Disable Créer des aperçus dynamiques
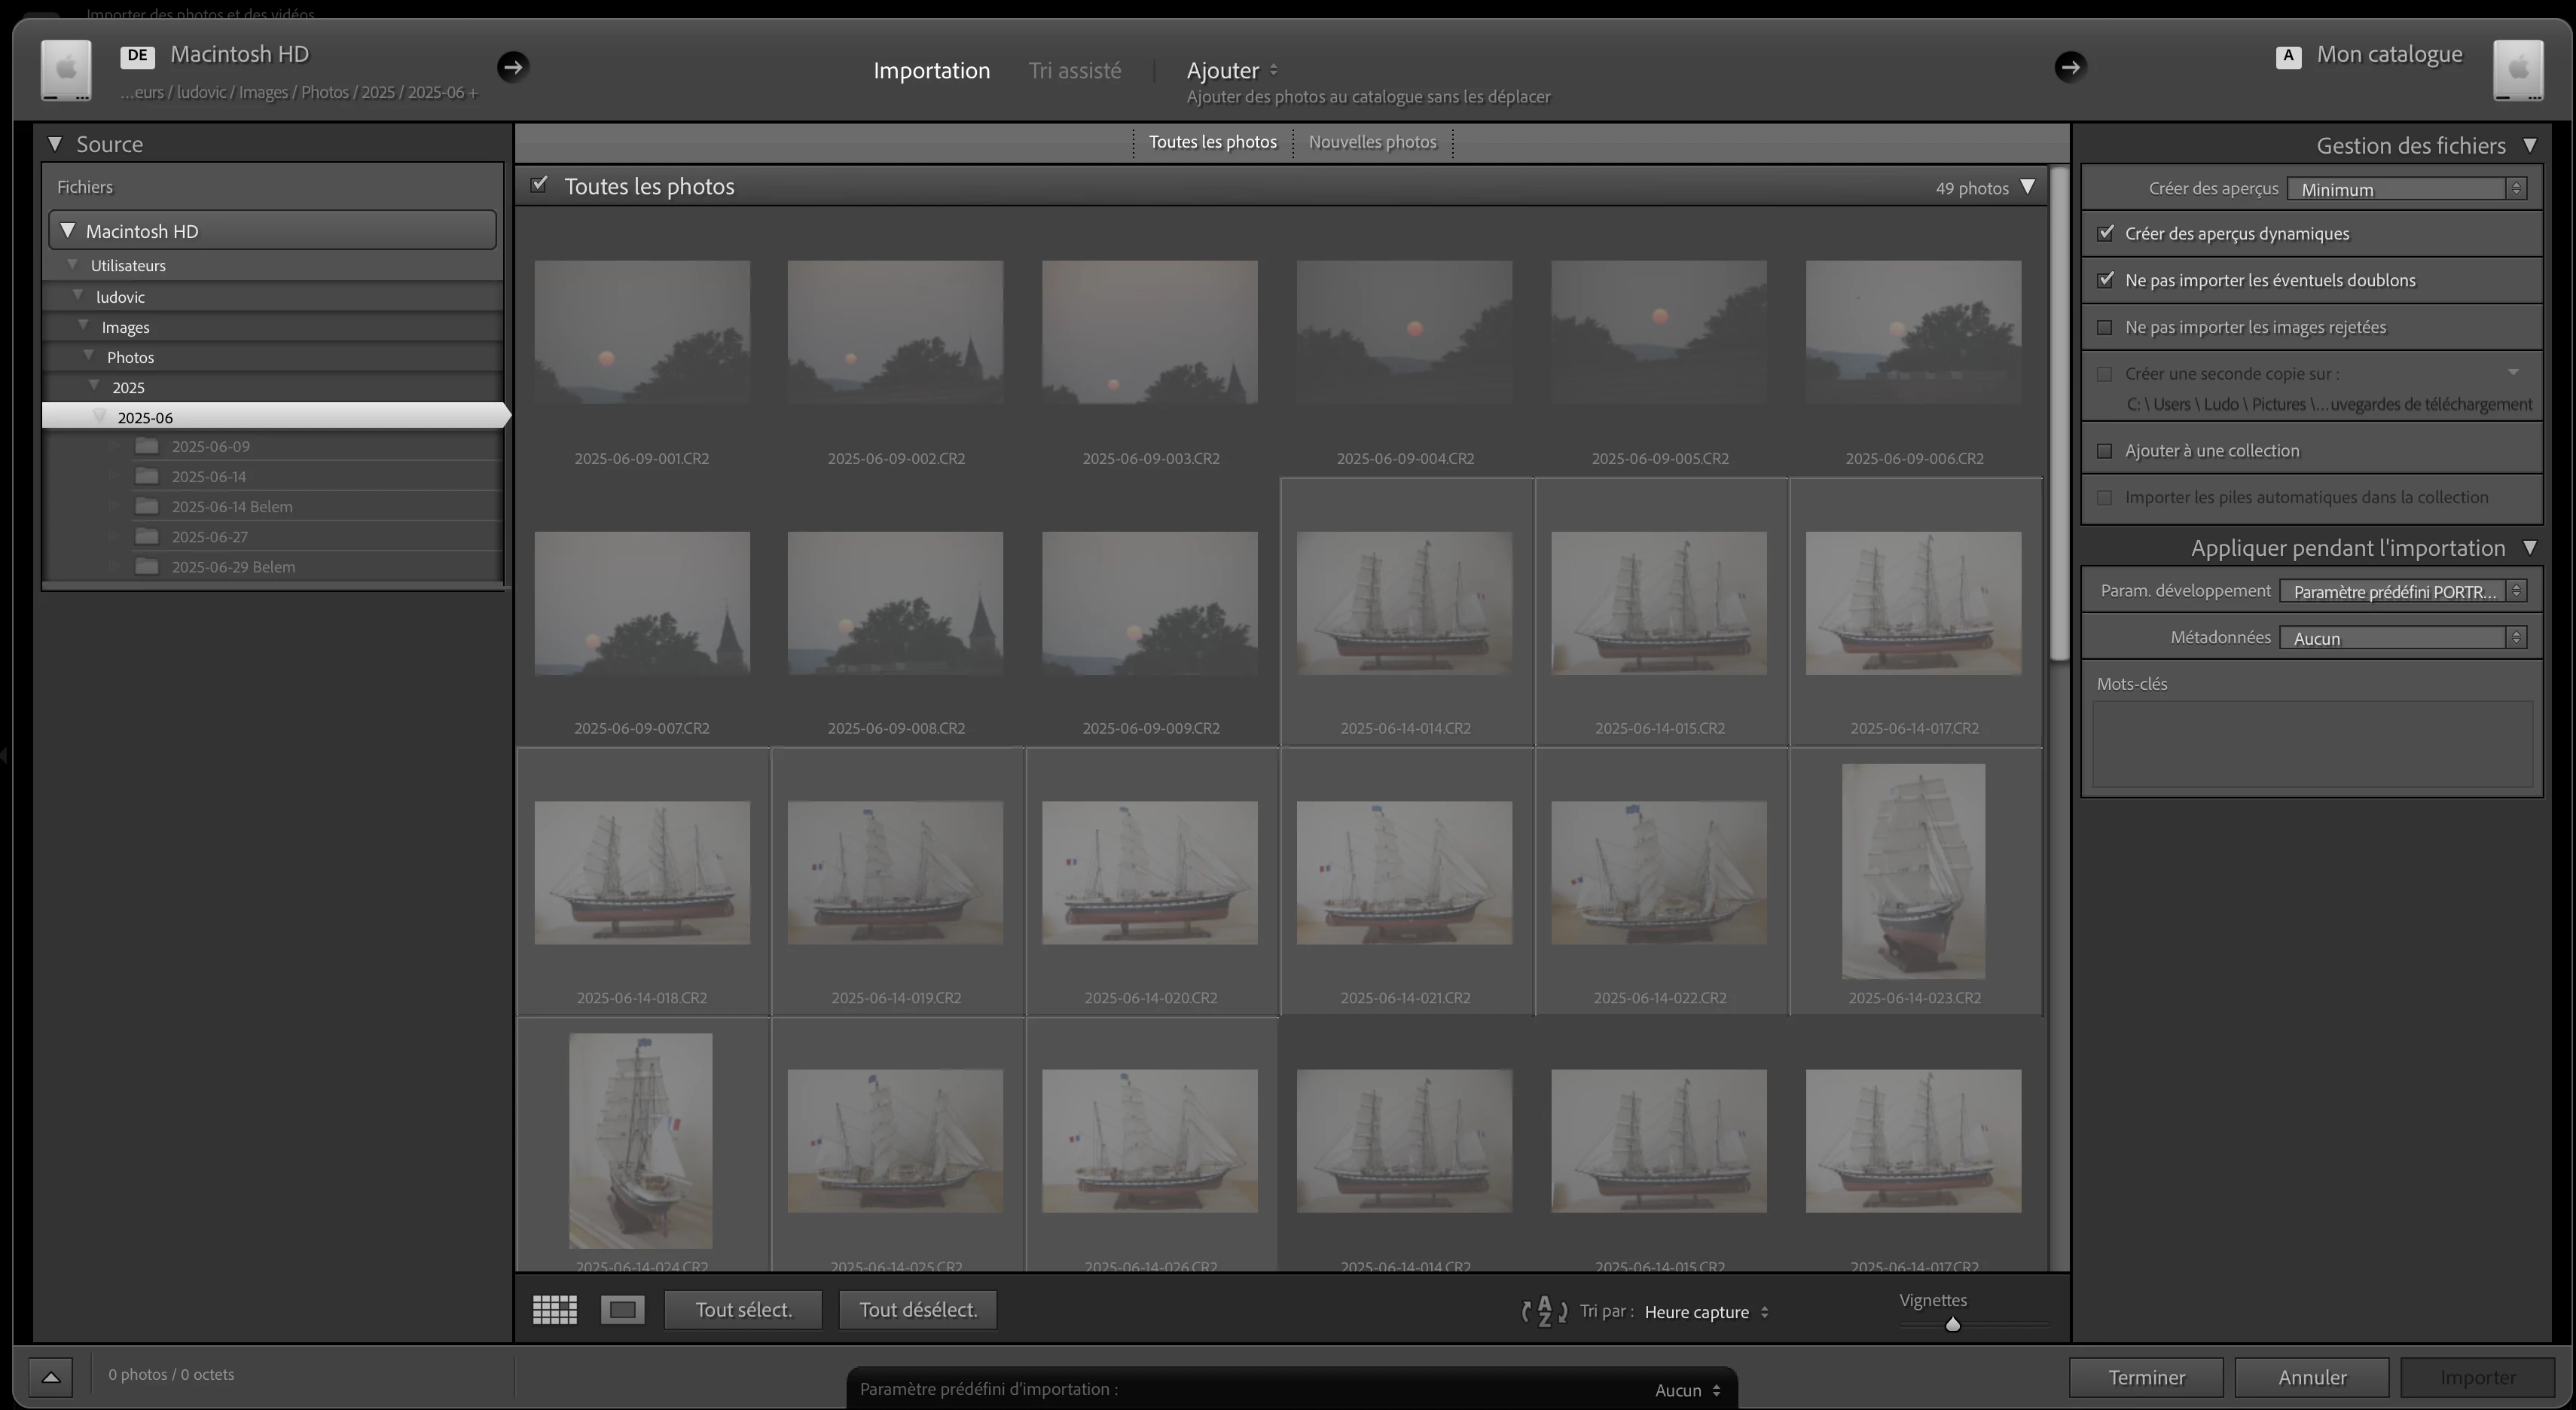The image size is (2576, 1410). click(2106, 233)
